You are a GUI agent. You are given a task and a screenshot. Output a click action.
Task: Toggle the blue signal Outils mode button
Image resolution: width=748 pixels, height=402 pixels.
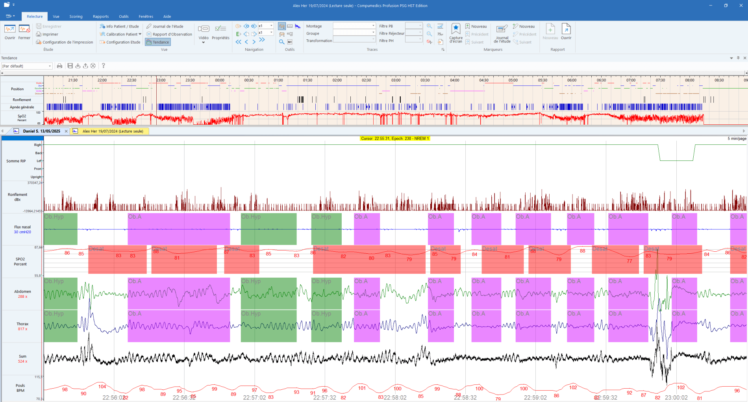pyautogui.click(x=298, y=26)
